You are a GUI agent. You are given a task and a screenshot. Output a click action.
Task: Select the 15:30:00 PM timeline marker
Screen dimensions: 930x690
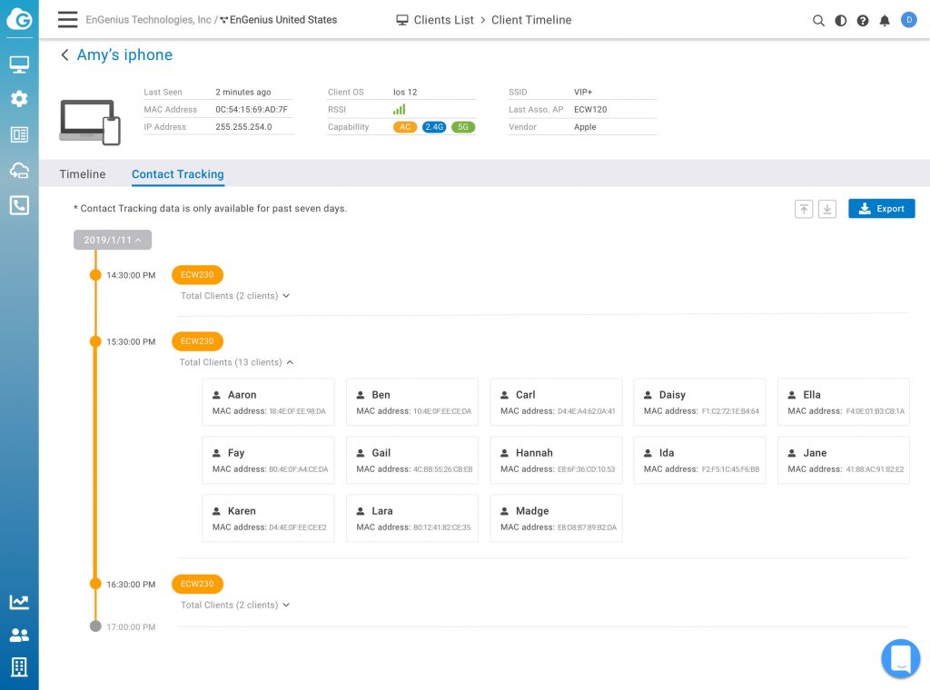point(95,341)
